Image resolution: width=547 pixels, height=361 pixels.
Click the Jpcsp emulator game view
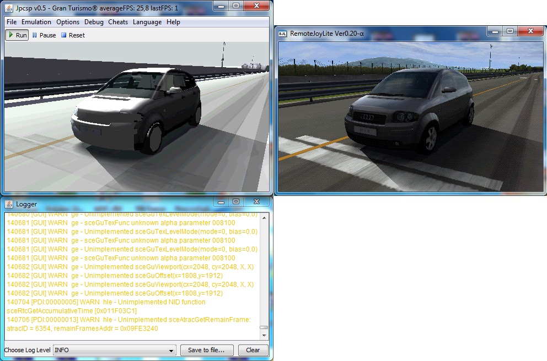point(137,117)
